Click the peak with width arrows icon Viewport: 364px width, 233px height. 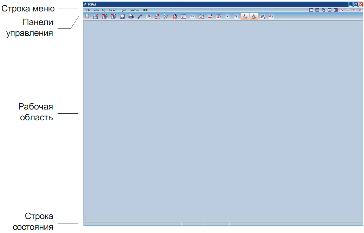(x=201, y=16)
